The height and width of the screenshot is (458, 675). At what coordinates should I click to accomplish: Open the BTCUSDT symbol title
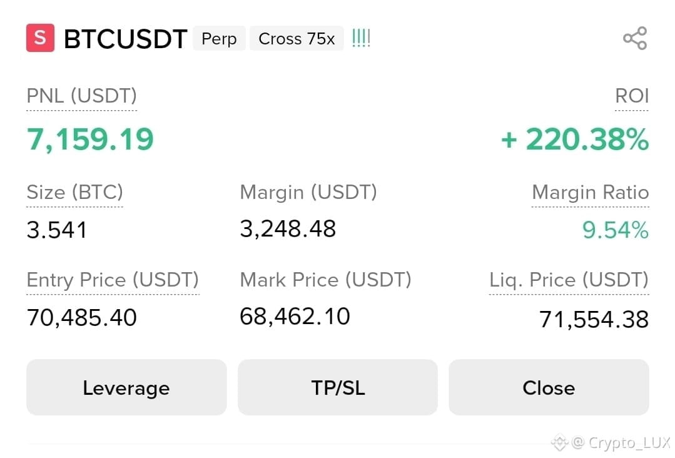coord(125,39)
